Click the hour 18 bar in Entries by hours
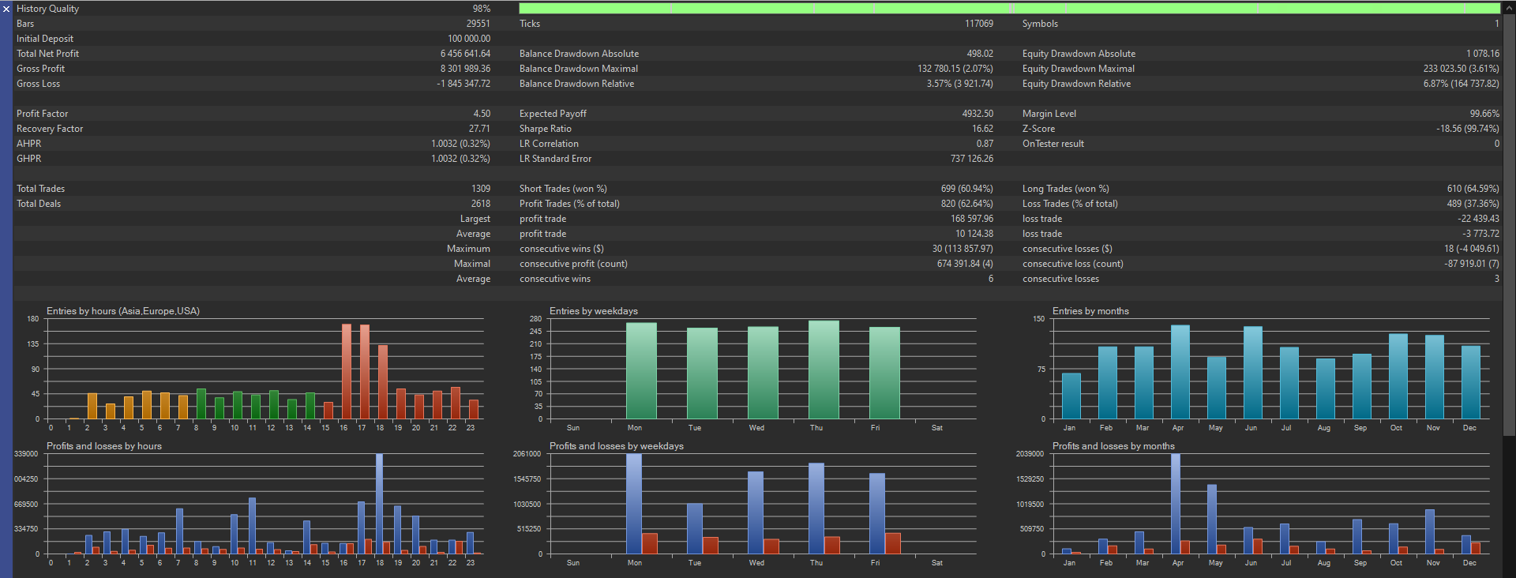Viewport: 1516px width, 578px height. [383, 382]
